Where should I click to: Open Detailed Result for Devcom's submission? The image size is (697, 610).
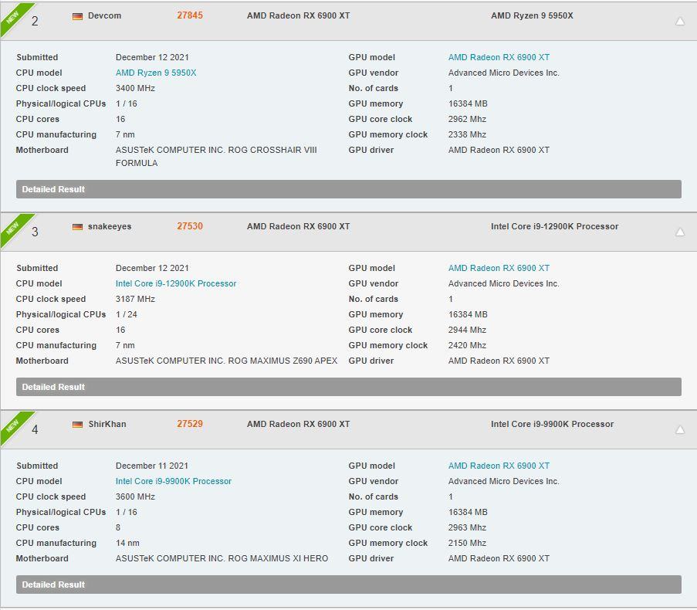tap(349, 189)
